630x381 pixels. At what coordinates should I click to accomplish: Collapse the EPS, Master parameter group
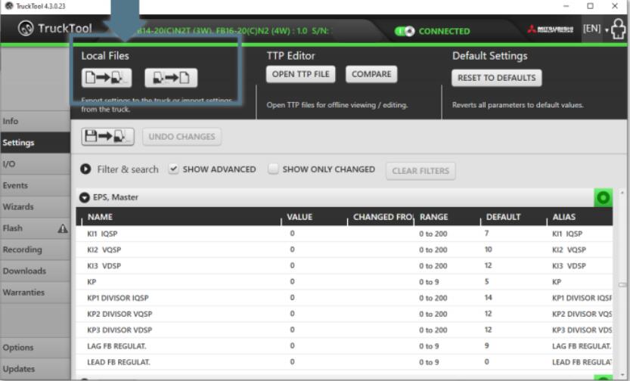(85, 198)
